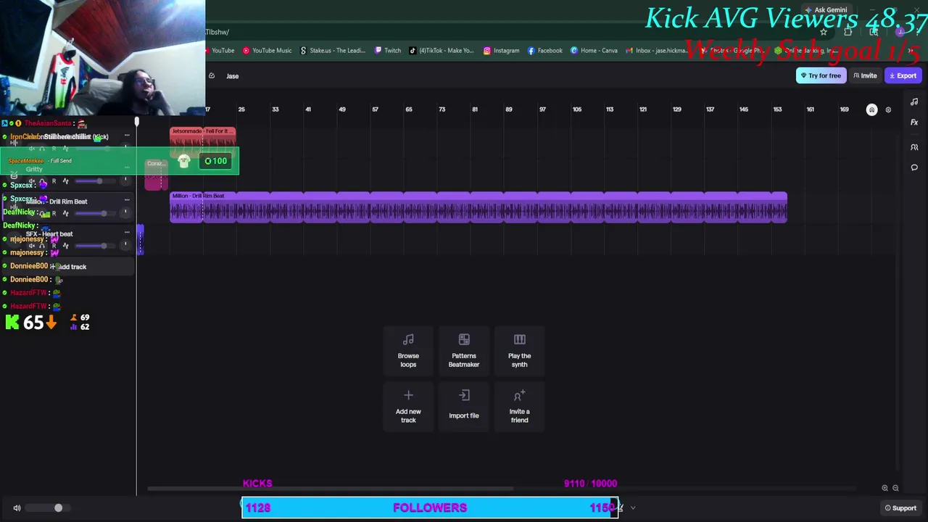The height and width of the screenshot is (522, 928).
Task: Select Import file option
Action: (x=464, y=407)
